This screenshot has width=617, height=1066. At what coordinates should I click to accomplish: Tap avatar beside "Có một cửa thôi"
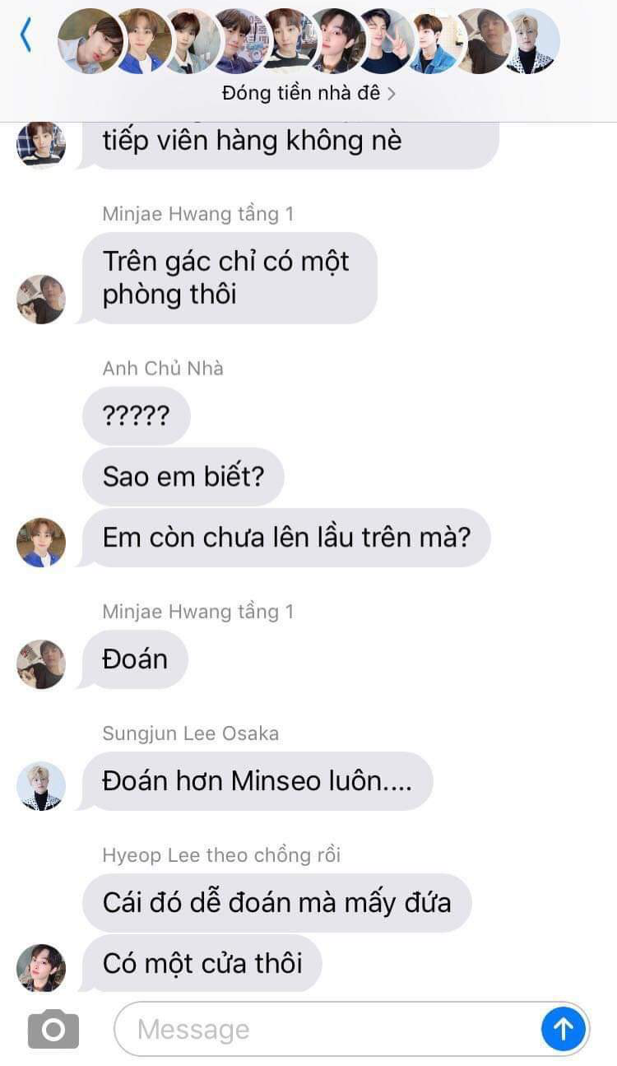(41, 968)
